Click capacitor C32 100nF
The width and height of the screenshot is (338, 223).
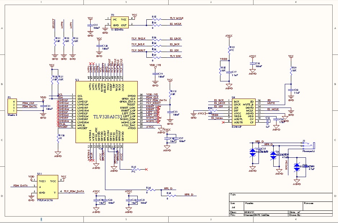(137, 201)
